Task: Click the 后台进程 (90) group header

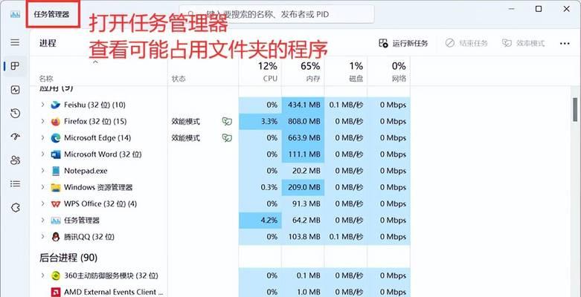Action: coord(68,258)
